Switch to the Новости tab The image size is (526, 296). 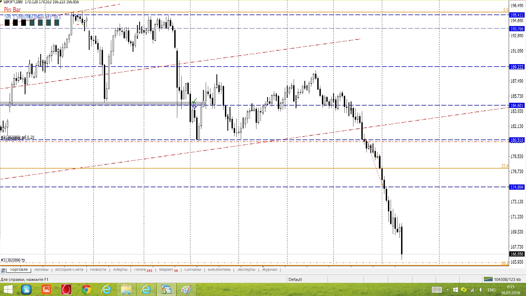(x=98, y=269)
